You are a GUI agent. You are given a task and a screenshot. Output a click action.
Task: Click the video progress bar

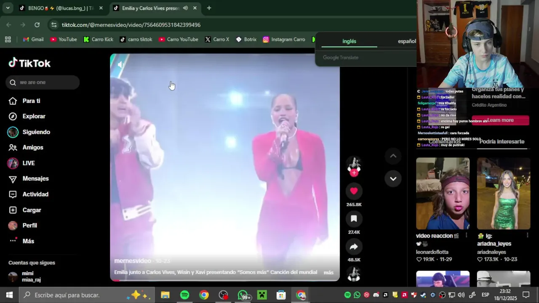click(224, 279)
